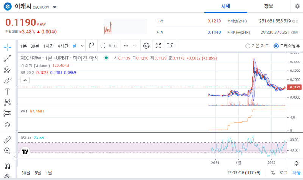Switch to the 정보 tab
This screenshot has width=303, height=180.
coord(269,6)
